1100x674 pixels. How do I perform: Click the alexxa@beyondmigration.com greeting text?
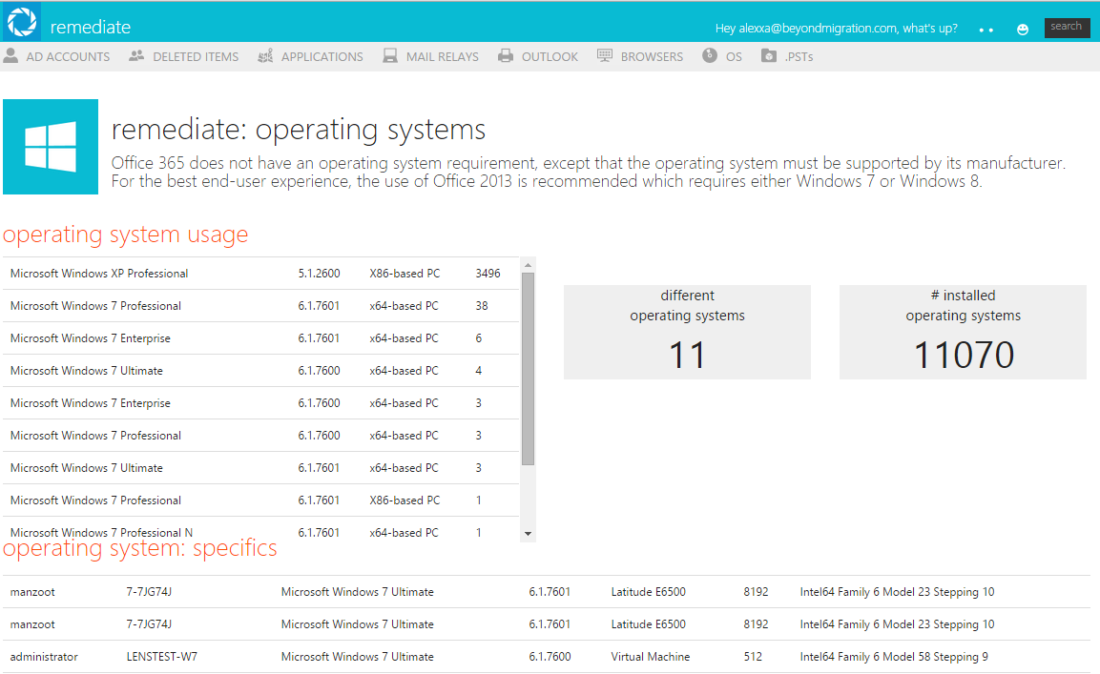837,28
